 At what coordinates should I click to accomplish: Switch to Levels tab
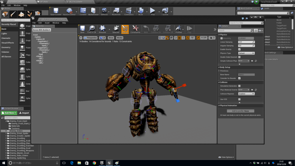(x=266, y=8)
